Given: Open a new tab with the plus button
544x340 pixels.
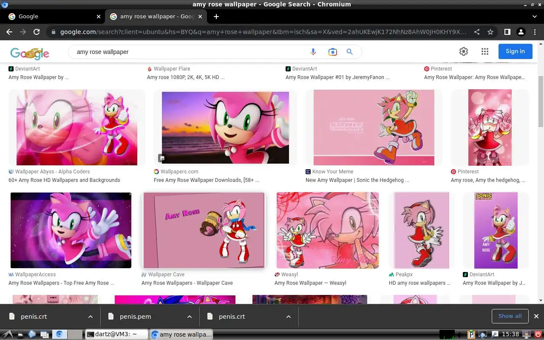Looking at the screenshot, I should pyautogui.click(x=216, y=17).
